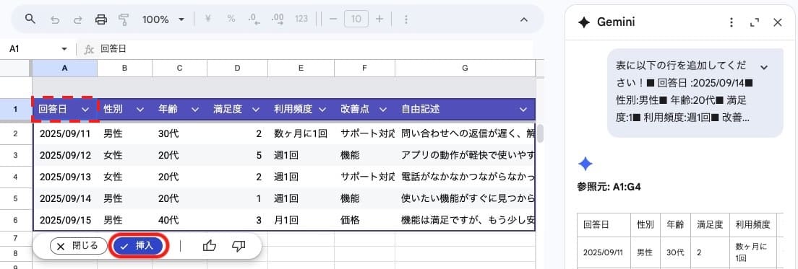Click the increase decimal places icon

click(278, 19)
